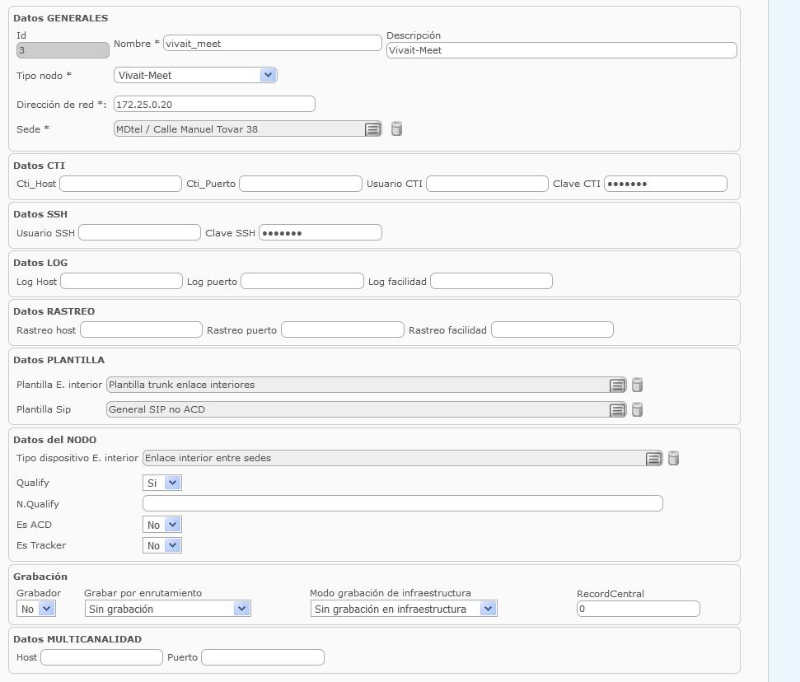Viewport: 800px width, 682px height.
Task: Delete Tipo dispositivo E. interior value
Action: click(673, 458)
